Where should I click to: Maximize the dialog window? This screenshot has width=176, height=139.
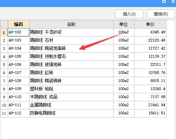(164, 1)
